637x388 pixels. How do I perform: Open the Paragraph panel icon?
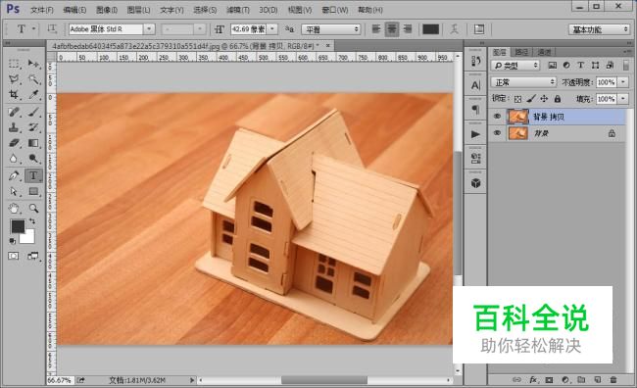475,110
